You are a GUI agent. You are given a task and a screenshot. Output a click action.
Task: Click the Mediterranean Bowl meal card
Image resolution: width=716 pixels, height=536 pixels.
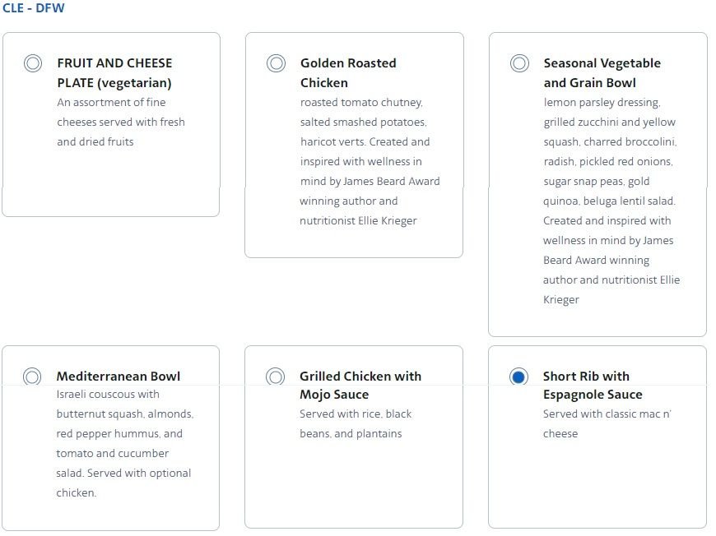(x=112, y=436)
